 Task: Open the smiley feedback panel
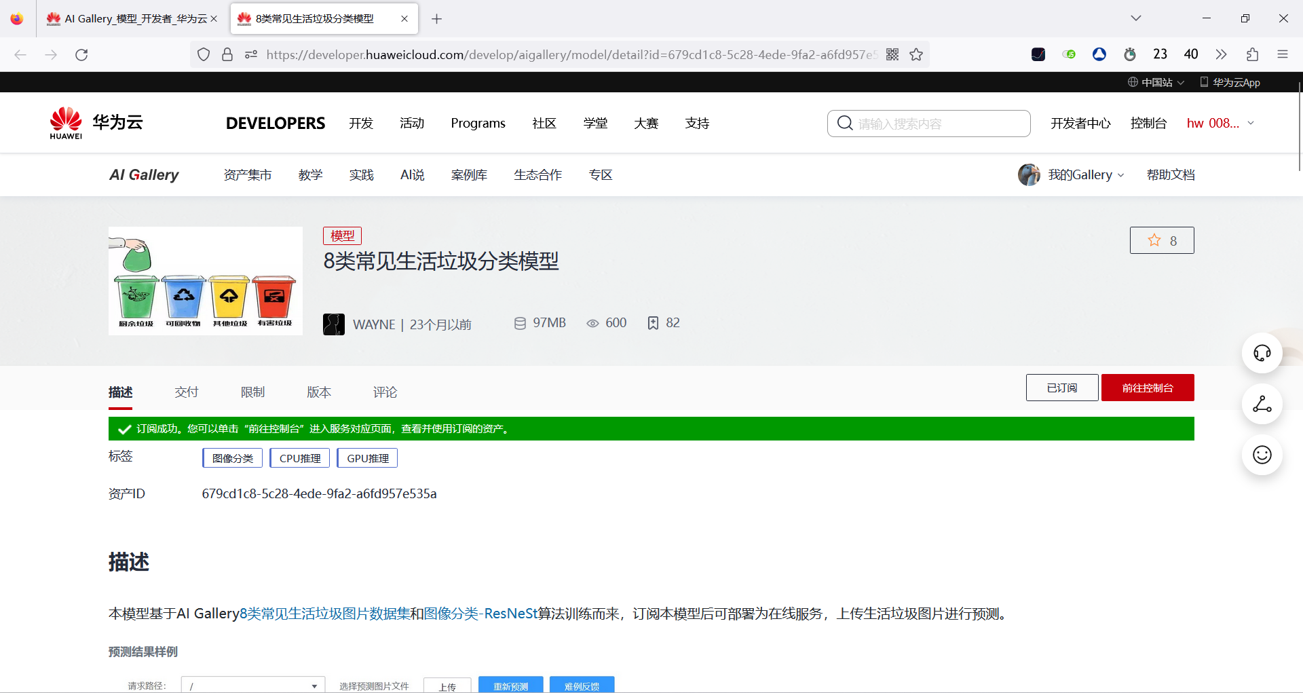click(x=1262, y=455)
